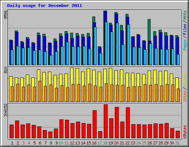Click day 9 on the x-axis
This screenshot has height=147, width=189.
[x=56, y=143]
